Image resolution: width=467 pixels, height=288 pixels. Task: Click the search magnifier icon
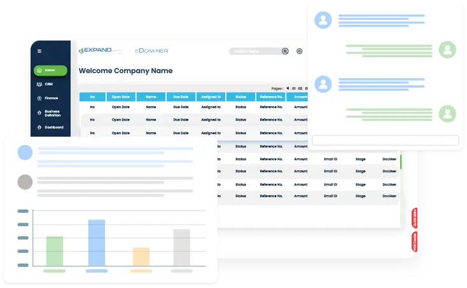[285, 51]
